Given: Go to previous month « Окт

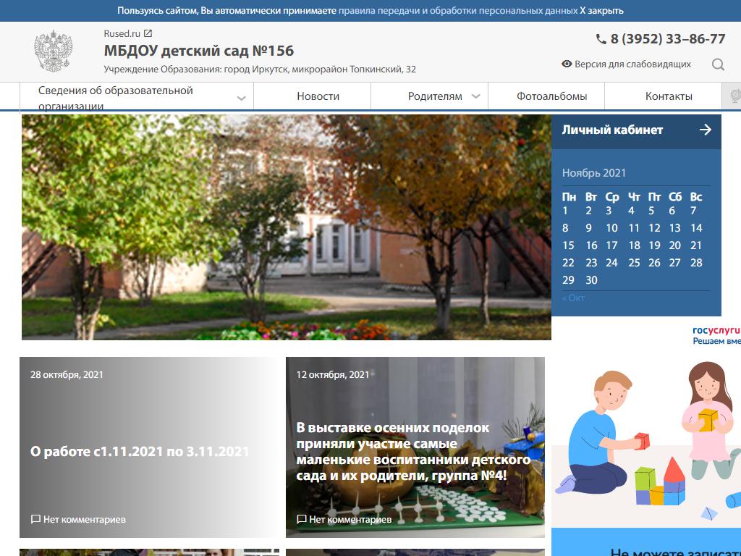Looking at the screenshot, I should point(573,298).
